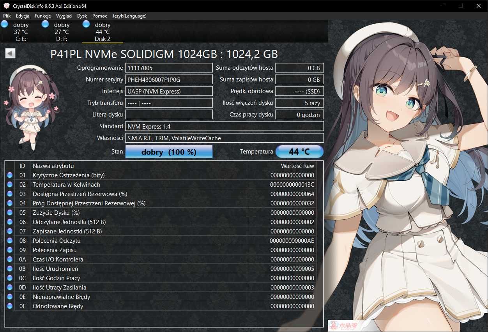Click raw value 00000000000064
The height and width of the screenshot is (332, 488).
pyautogui.click(x=292, y=194)
